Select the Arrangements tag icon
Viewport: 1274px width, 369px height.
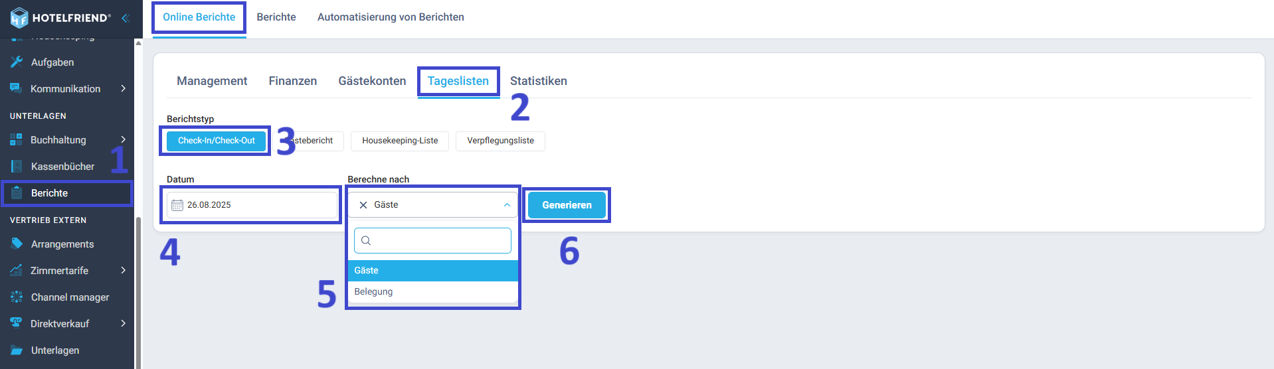17,244
